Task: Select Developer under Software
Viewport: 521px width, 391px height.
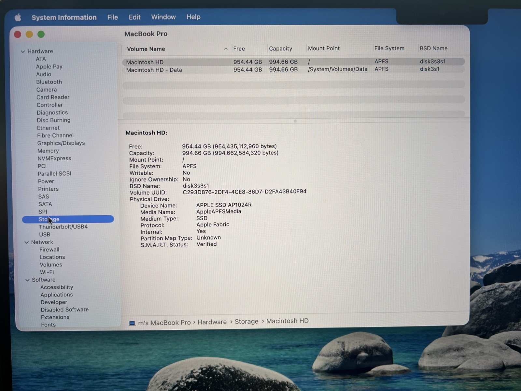Action: pos(54,302)
